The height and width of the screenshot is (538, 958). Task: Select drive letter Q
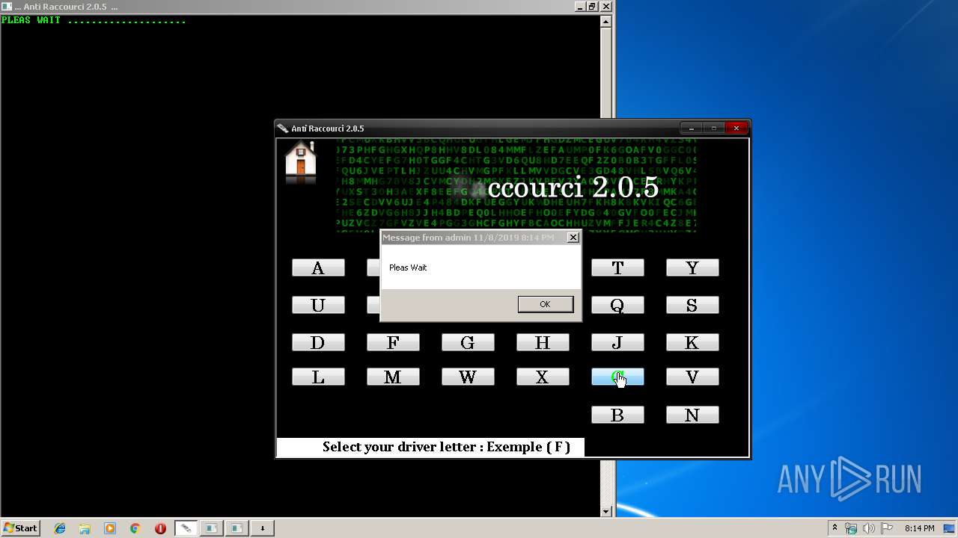point(617,305)
